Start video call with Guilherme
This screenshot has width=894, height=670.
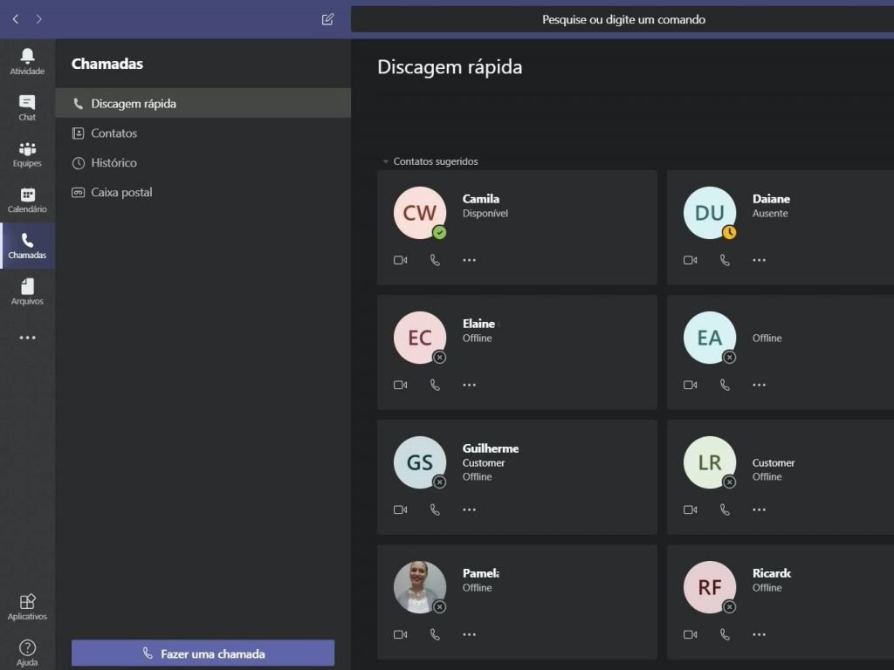tap(400, 509)
